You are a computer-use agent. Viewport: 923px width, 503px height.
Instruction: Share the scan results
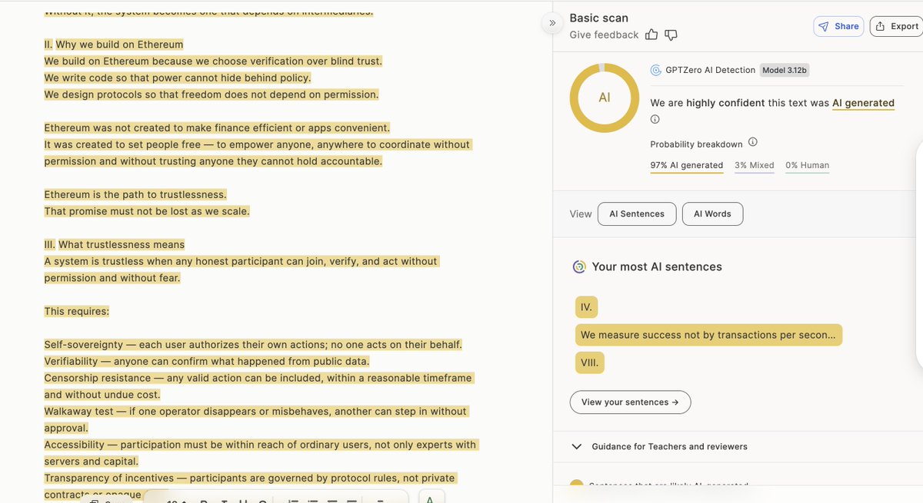[x=838, y=26]
